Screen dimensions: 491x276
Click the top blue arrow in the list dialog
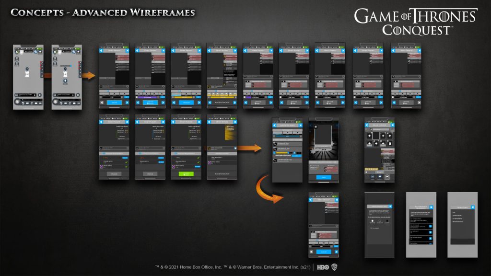pyautogui.click(x=431, y=226)
